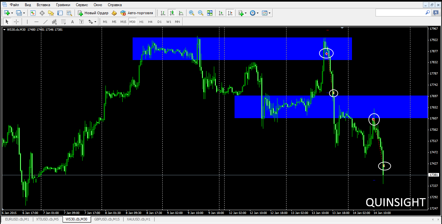Click the Новый Ордер button
442x224 pixels.
point(93,13)
